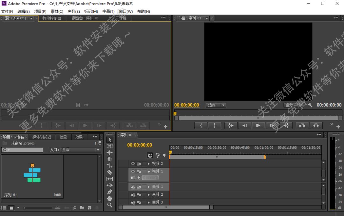Switch to the 特效控制台 tab
Viewport: 344px width, 216px height.
coord(52,18)
